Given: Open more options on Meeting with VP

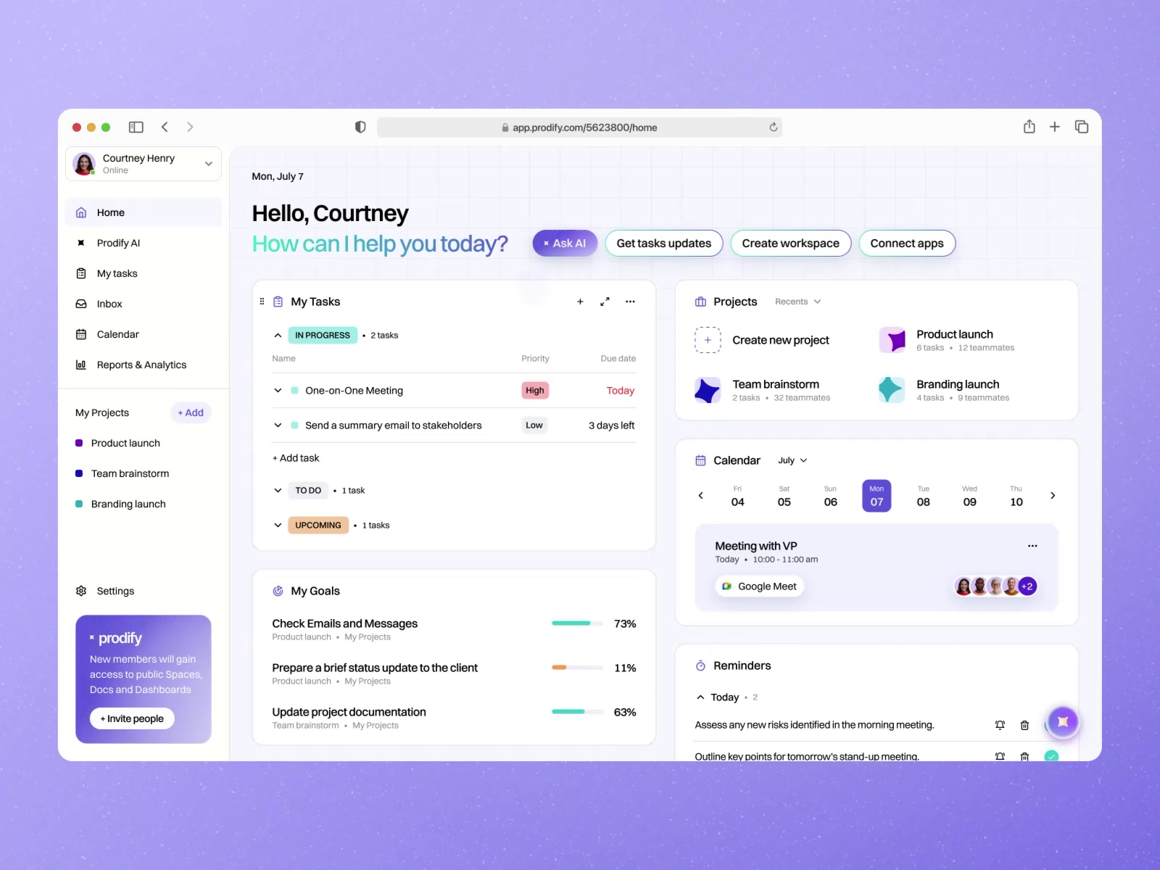Looking at the screenshot, I should click(x=1032, y=545).
